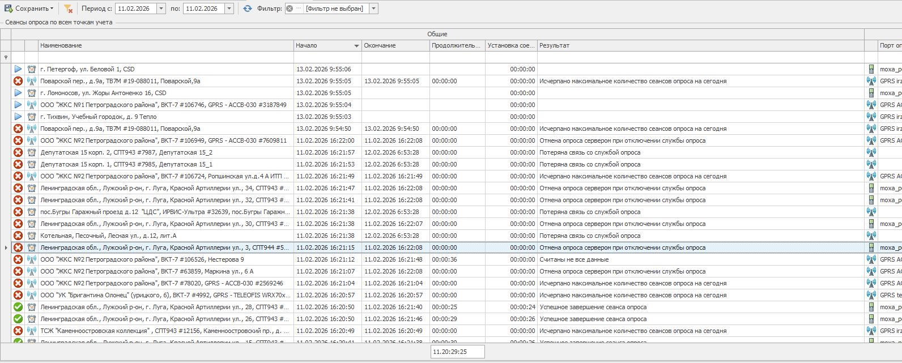
Task: Click the clear filter funnel icon
Action: click(x=68, y=8)
